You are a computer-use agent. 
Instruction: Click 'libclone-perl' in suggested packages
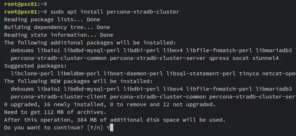(32, 74)
